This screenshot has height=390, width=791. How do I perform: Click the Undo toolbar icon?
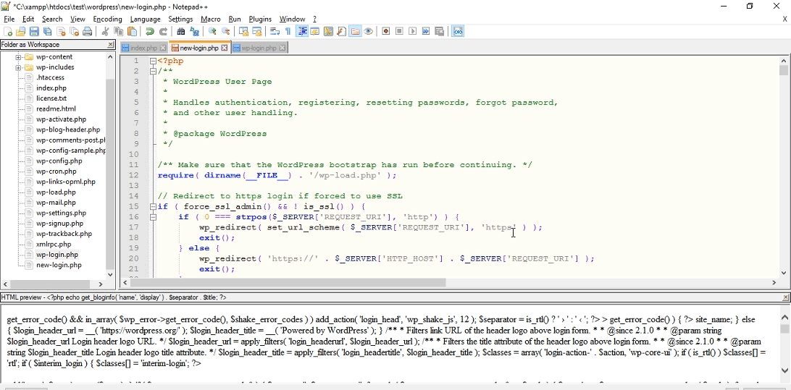tap(150, 32)
